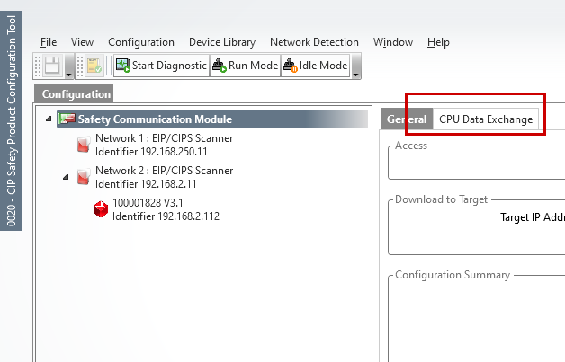Click the Network 2 scanner red icon
565x362 pixels.
click(84, 177)
